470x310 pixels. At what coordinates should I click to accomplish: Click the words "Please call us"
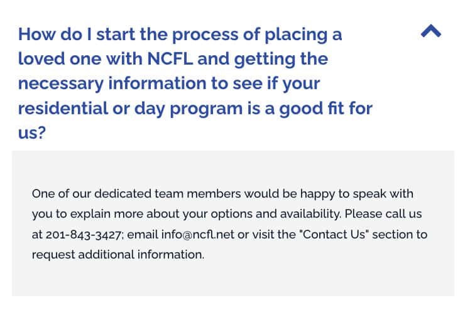(x=383, y=214)
